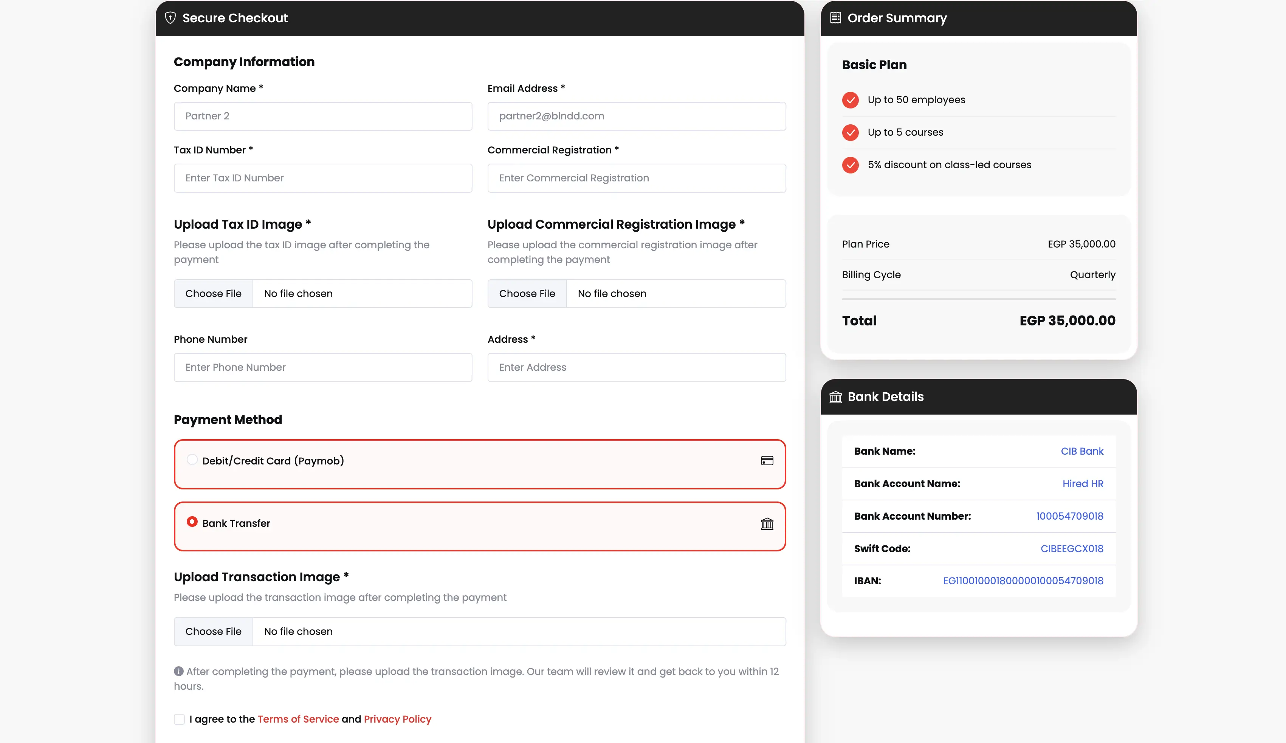Choose file for Tax ID image
The width and height of the screenshot is (1286, 743).
(213, 293)
